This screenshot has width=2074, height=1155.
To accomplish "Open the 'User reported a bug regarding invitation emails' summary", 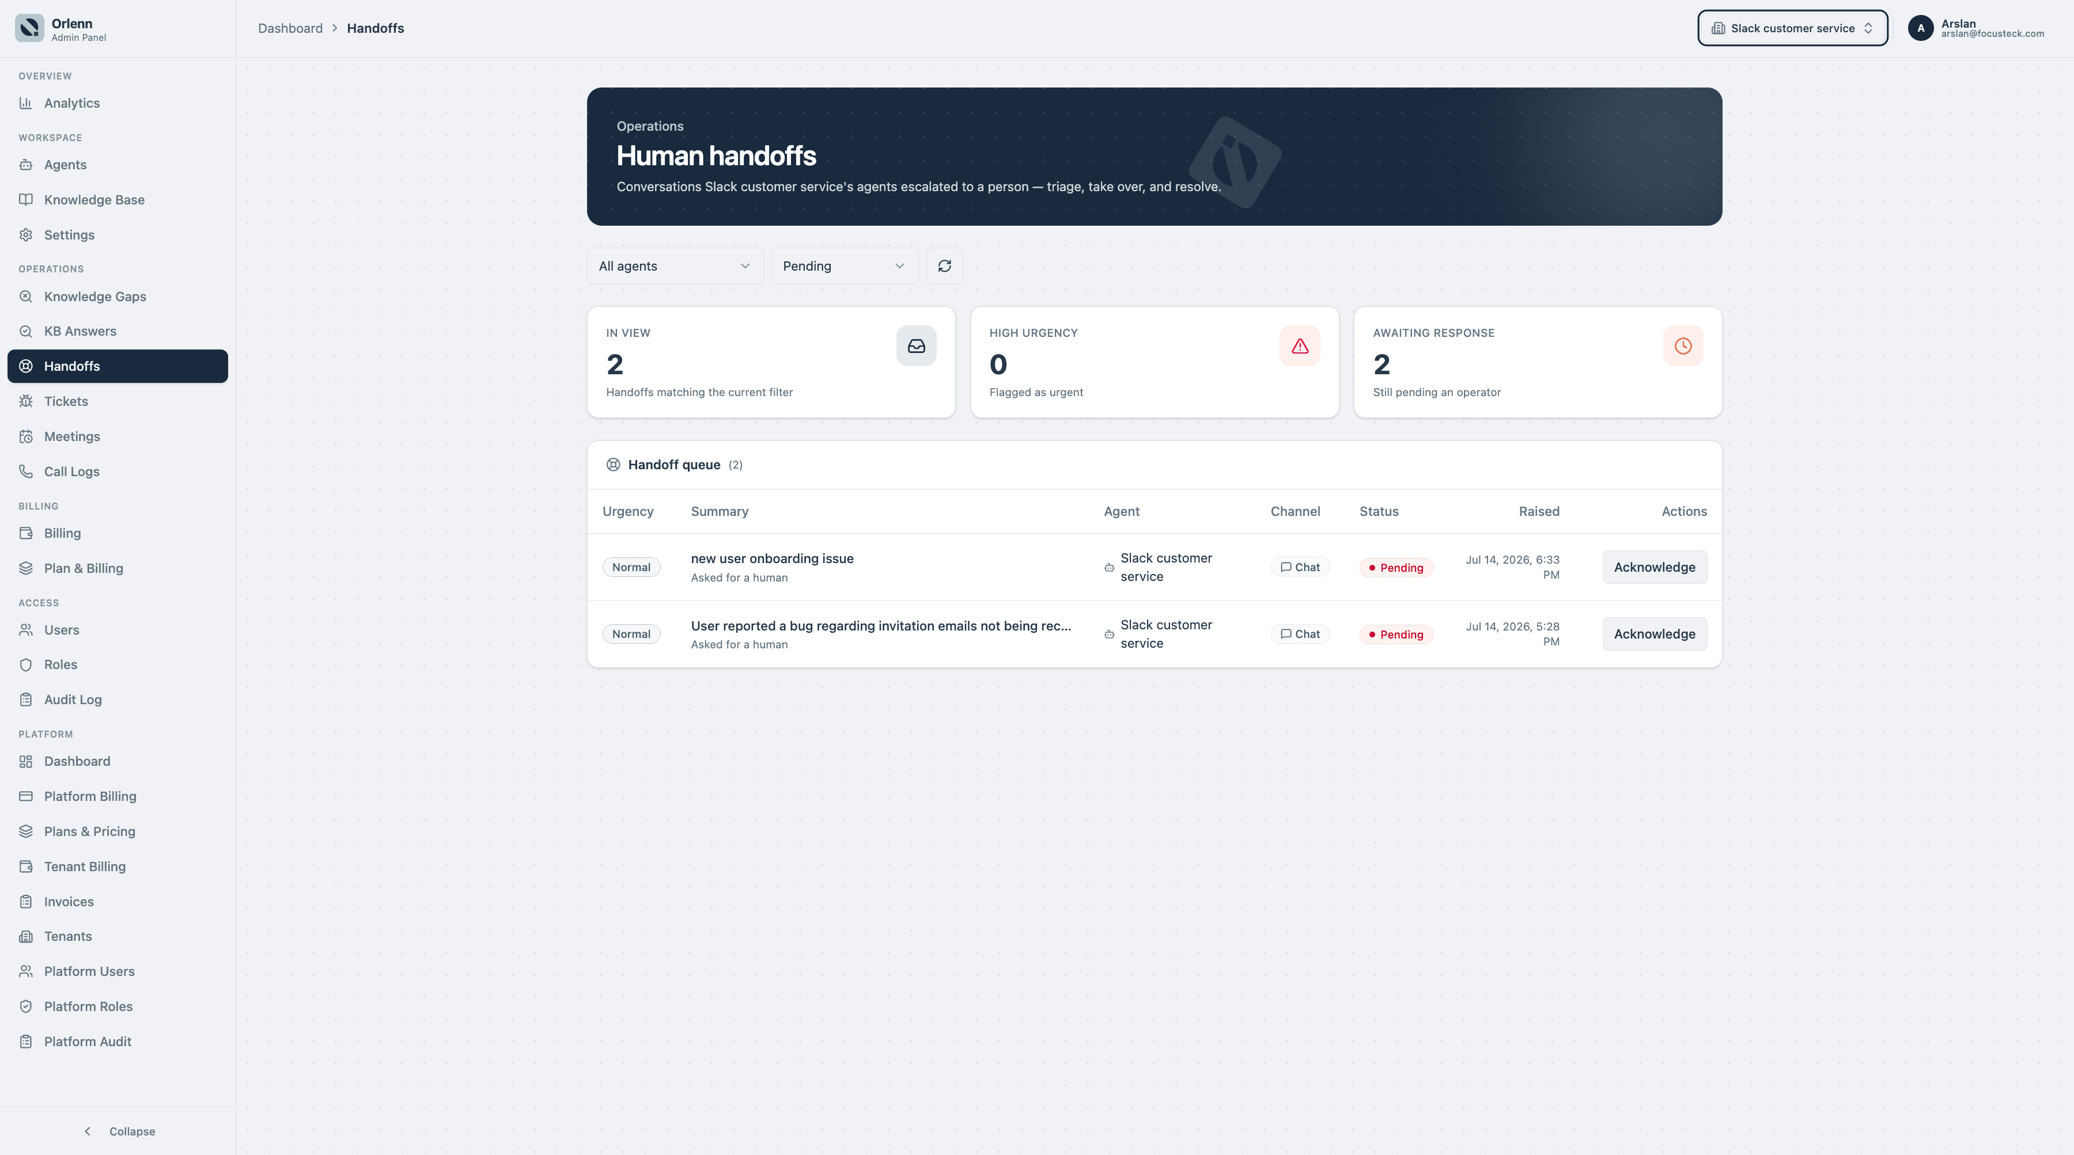I will [x=881, y=625].
